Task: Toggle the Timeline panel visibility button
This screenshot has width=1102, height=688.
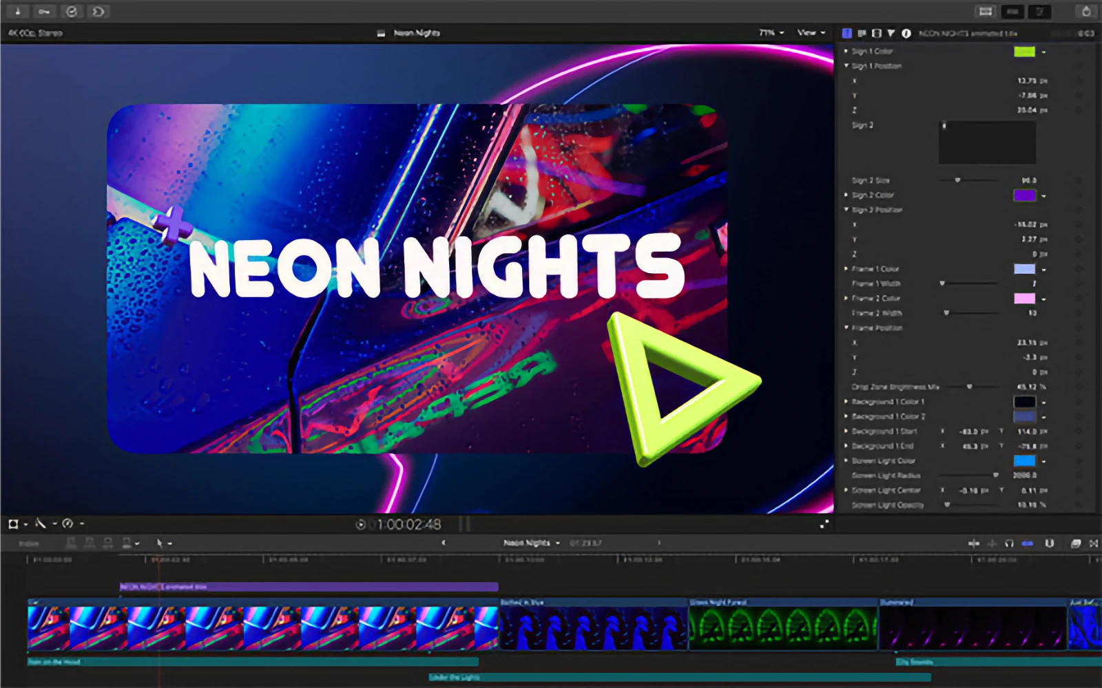Action: pos(1012,12)
